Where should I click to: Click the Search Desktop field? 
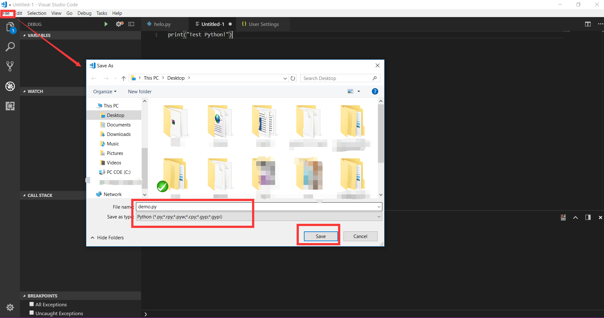pyautogui.click(x=340, y=78)
